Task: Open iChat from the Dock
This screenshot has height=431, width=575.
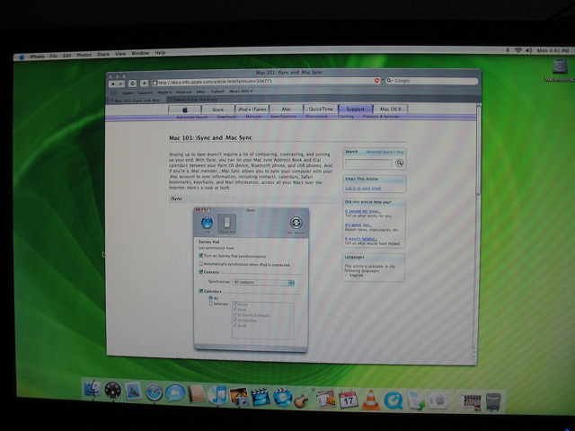Action: 174,393
